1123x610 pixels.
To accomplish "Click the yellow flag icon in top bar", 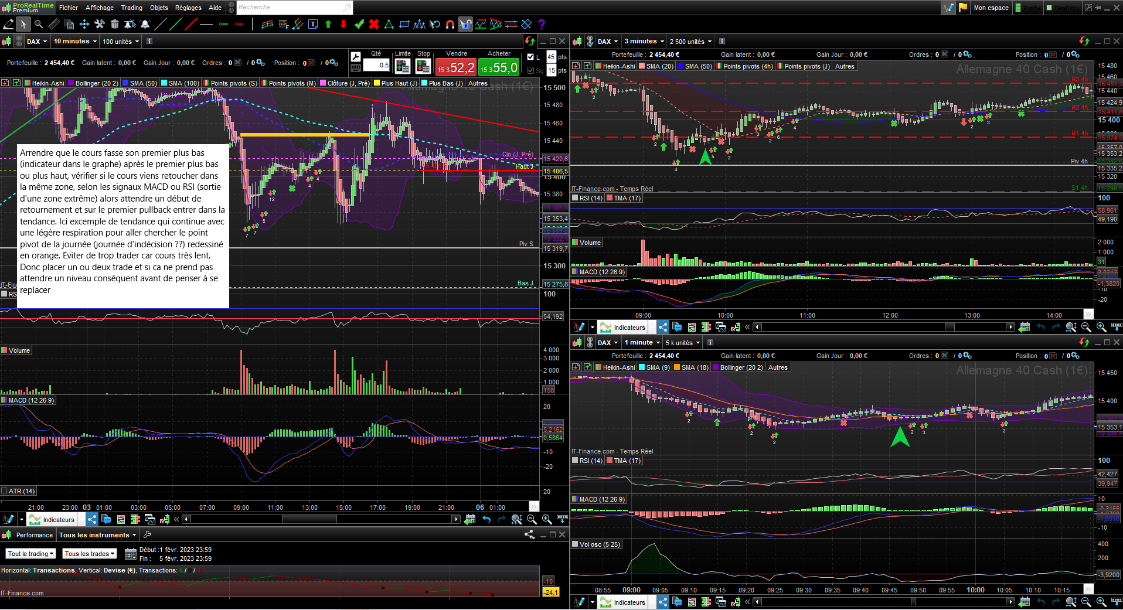I will click(963, 8).
